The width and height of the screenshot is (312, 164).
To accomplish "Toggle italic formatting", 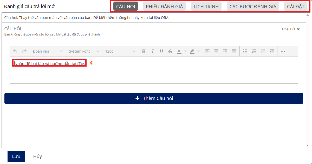I will pyautogui.click(x=153, y=51).
